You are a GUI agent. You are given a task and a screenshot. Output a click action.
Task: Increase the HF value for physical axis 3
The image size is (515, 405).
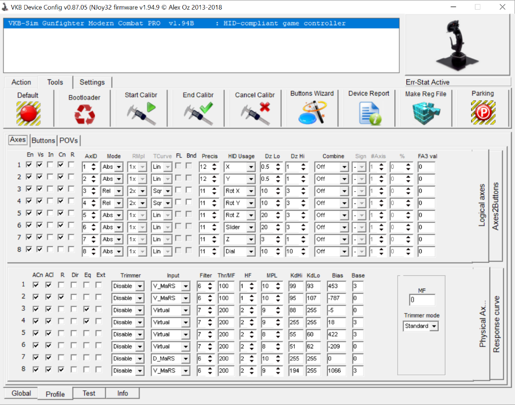coord(252,308)
